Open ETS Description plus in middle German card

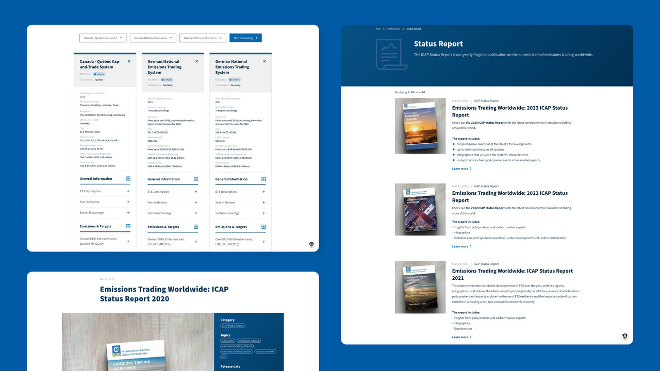point(196,192)
